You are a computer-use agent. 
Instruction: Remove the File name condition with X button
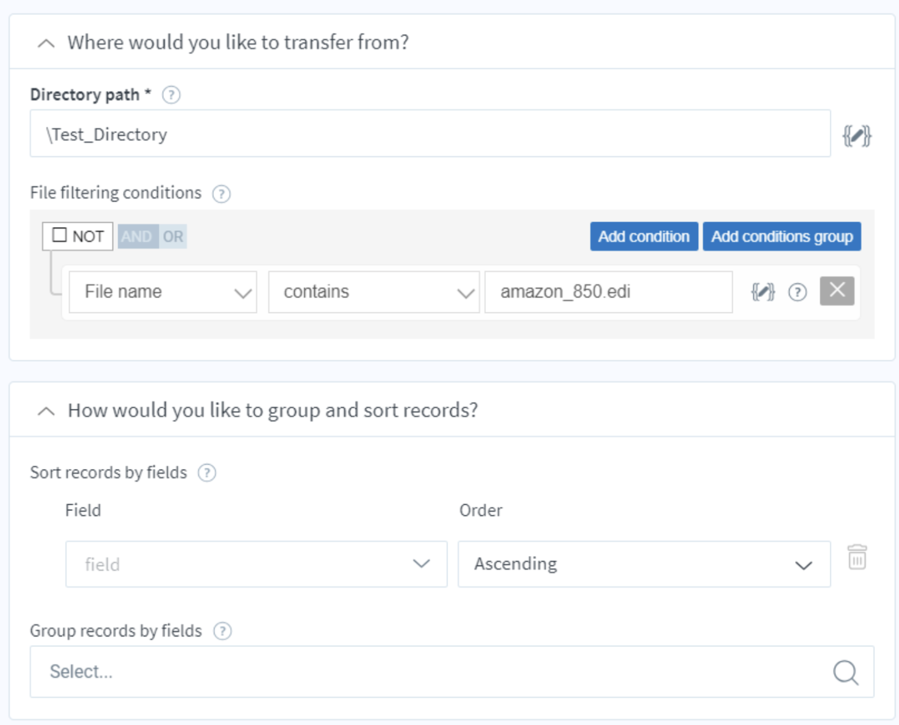pos(837,291)
